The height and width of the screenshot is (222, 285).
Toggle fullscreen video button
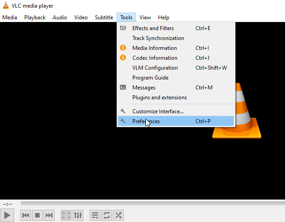[66, 215]
